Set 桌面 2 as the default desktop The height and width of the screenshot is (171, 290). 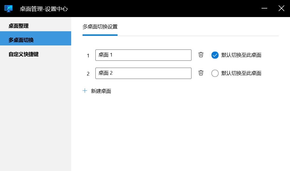click(x=215, y=73)
